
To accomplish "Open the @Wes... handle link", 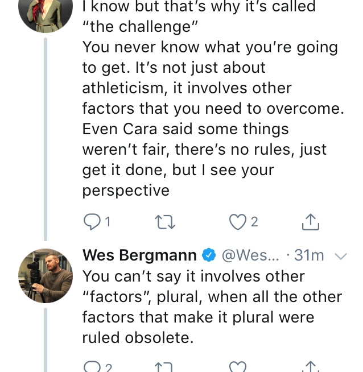I will [250, 255].
